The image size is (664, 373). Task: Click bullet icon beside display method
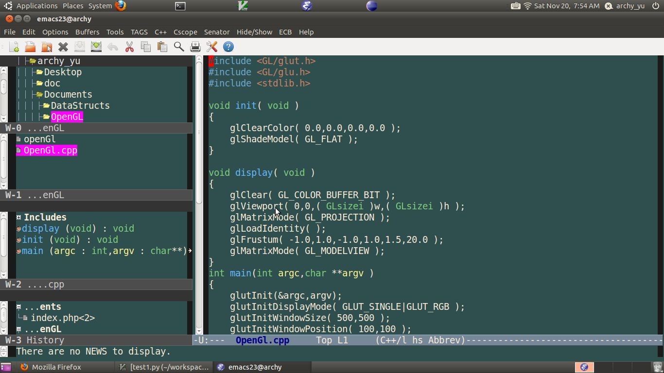click(18, 229)
